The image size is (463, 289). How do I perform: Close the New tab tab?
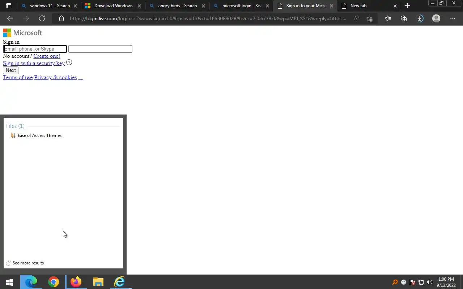pyautogui.click(x=395, y=6)
